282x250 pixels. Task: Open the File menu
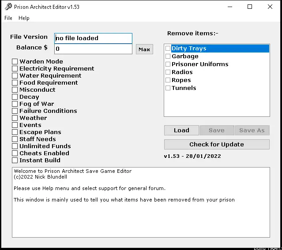coord(8,18)
